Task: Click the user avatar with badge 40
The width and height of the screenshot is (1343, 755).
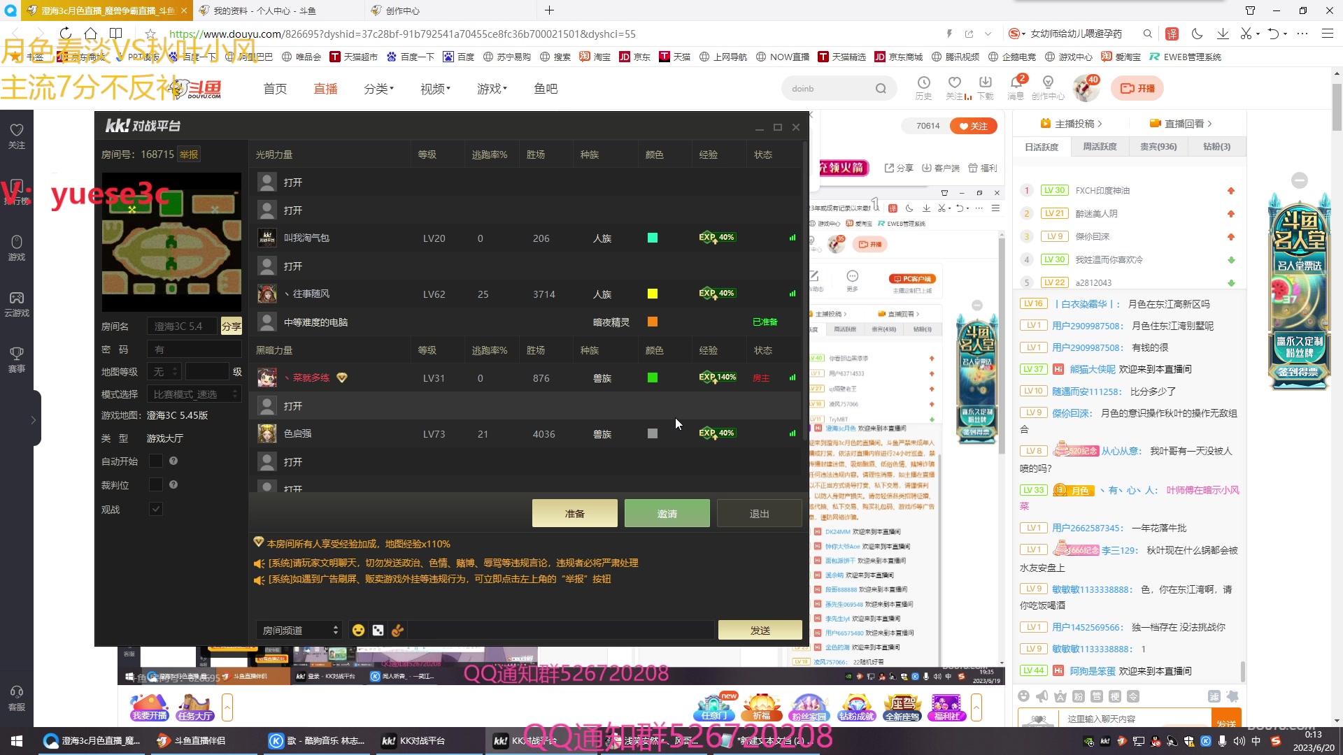Action: point(1086,88)
